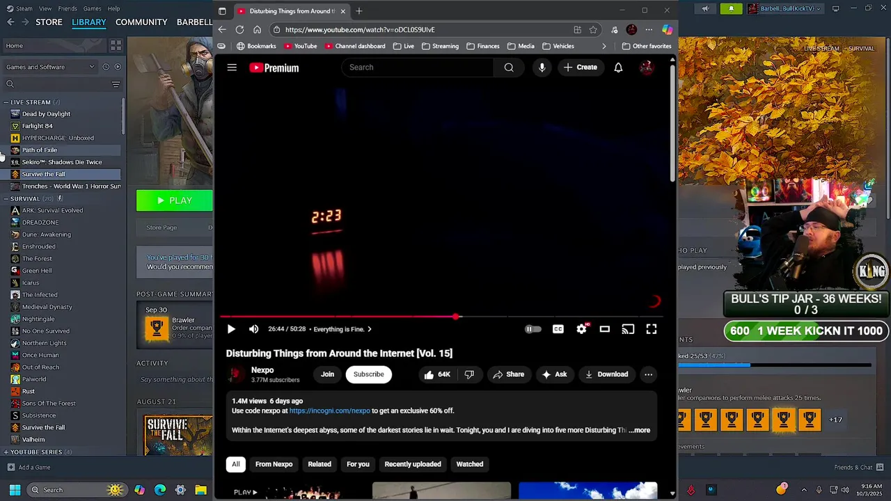Toggle the autoplay switch in the player
The width and height of the screenshot is (891, 501).
[533, 329]
